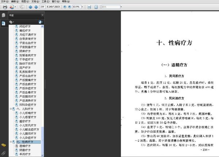Click the page number field showing 239
Image resolution: width=219 pixels, height=157 pixels.
click(42, 7)
